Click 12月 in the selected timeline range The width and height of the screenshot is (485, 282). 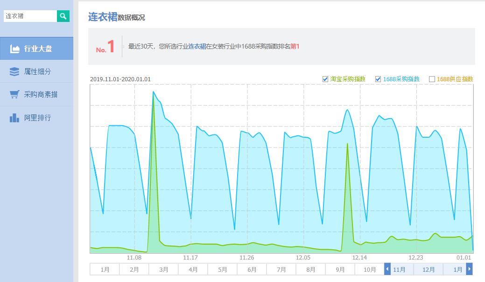[x=428, y=269]
